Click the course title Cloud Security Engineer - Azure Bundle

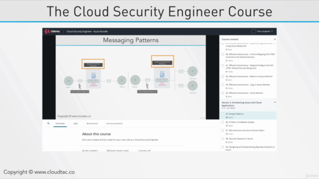click(87, 31)
